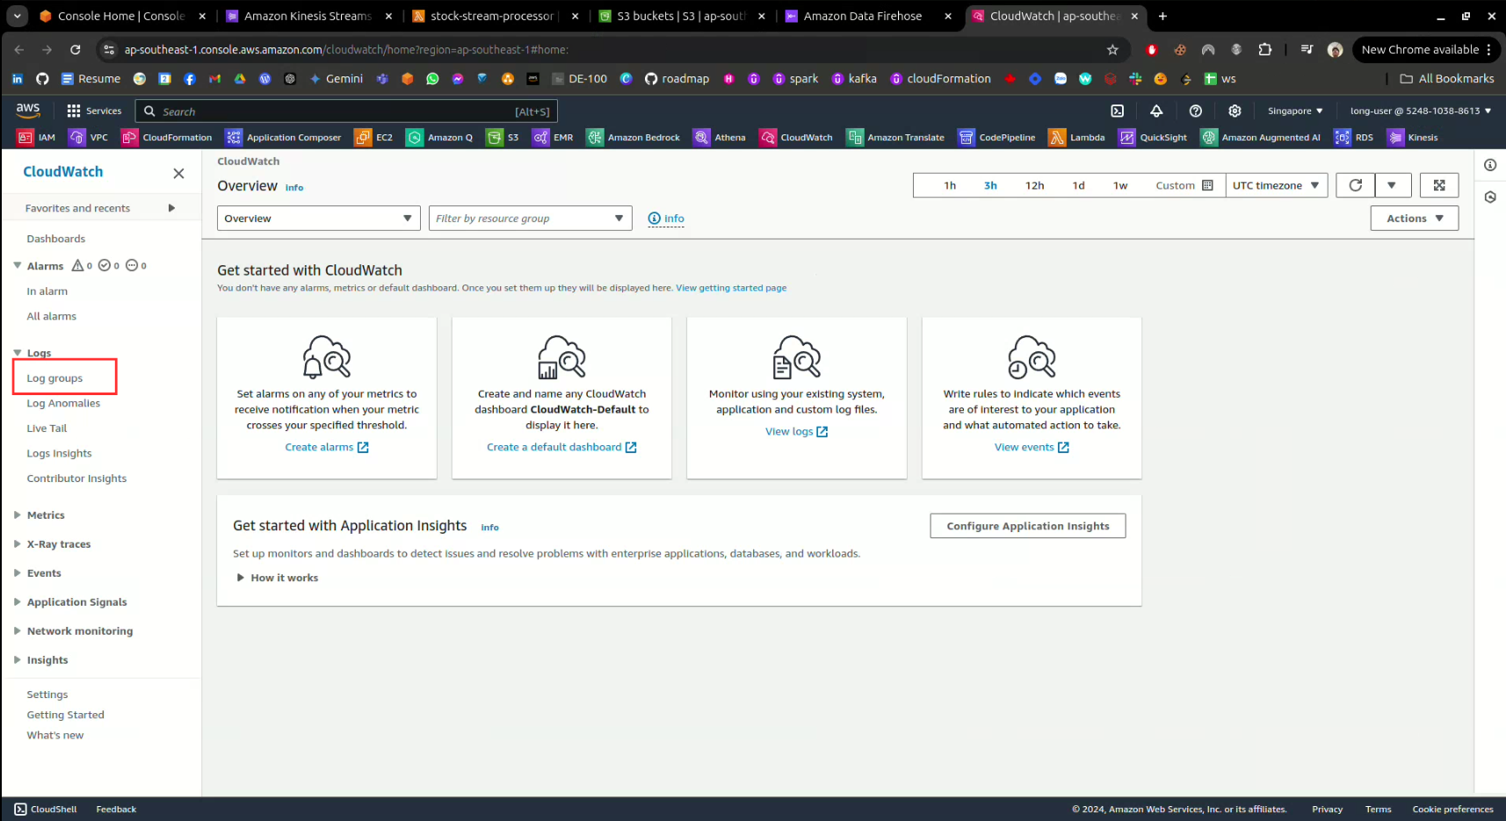
Task: Open the Lambda shortcut in favorites bar
Action: (x=1077, y=138)
